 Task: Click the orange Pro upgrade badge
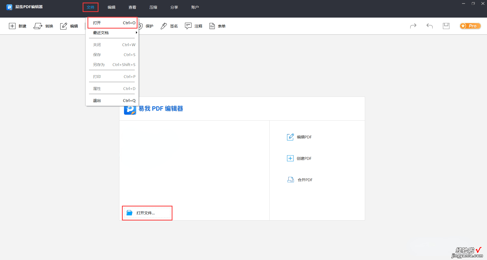(470, 26)
